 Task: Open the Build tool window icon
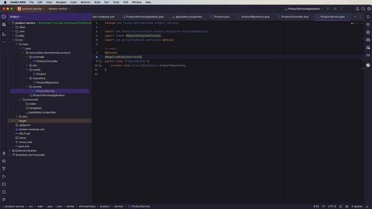click(x=4, y=169)
